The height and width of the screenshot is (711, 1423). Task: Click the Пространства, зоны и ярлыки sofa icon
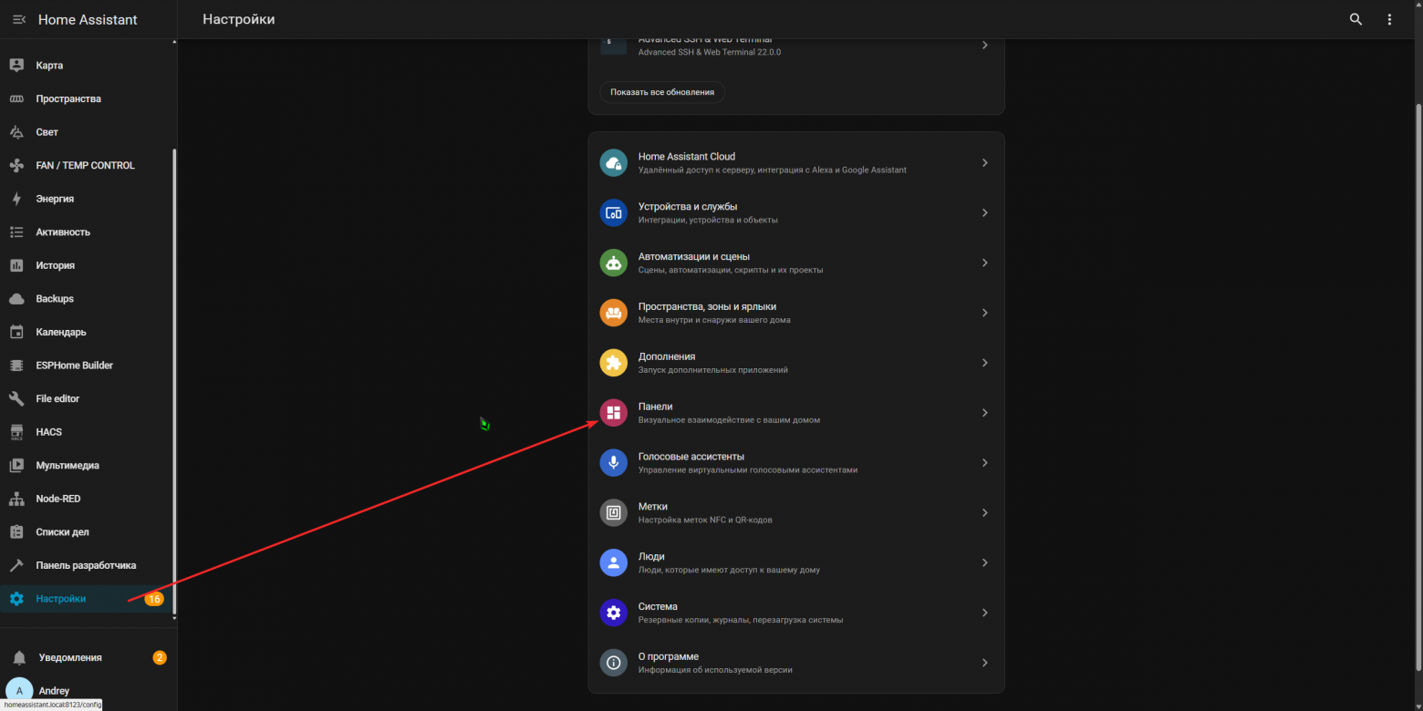(613, 313)
